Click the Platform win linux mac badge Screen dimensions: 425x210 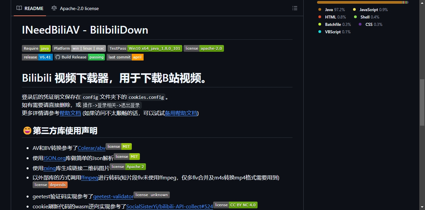pos(79,48)
